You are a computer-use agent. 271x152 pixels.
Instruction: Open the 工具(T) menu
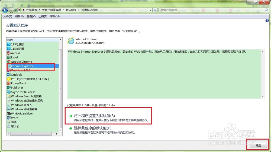tap(43, 16)
